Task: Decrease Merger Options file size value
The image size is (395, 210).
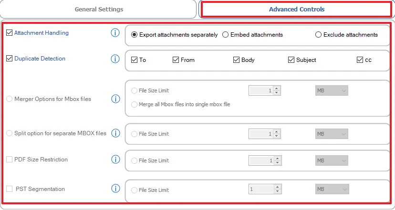Action: (x=277, y=93)
